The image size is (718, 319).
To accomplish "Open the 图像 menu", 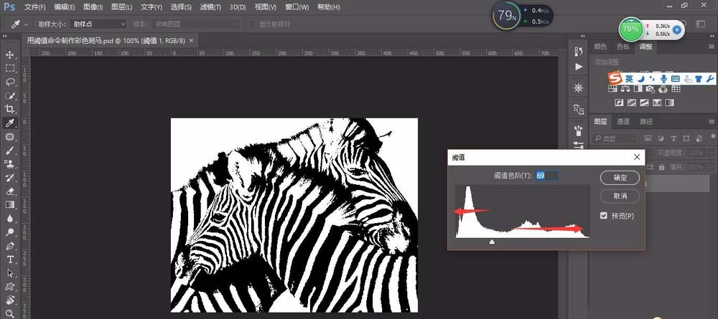I will tap(92, 7).
